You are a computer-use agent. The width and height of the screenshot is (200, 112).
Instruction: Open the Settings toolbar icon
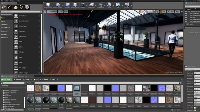click(83, 5)
